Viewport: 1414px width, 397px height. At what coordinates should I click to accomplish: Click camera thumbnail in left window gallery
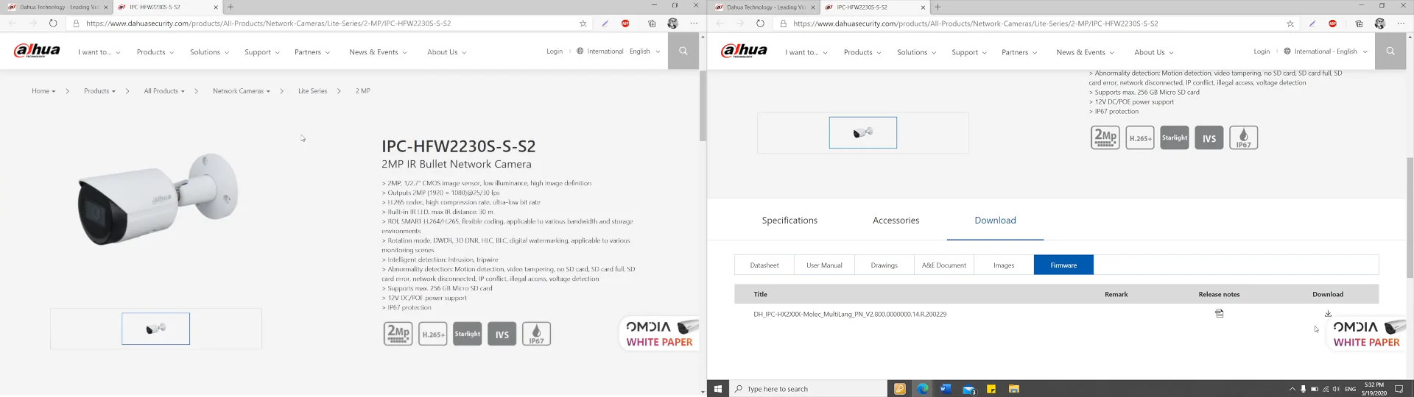point(155,329)
